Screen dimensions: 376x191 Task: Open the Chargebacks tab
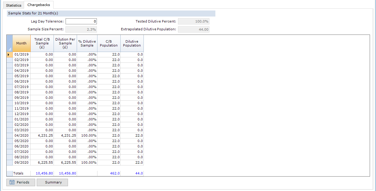(39, 5)
